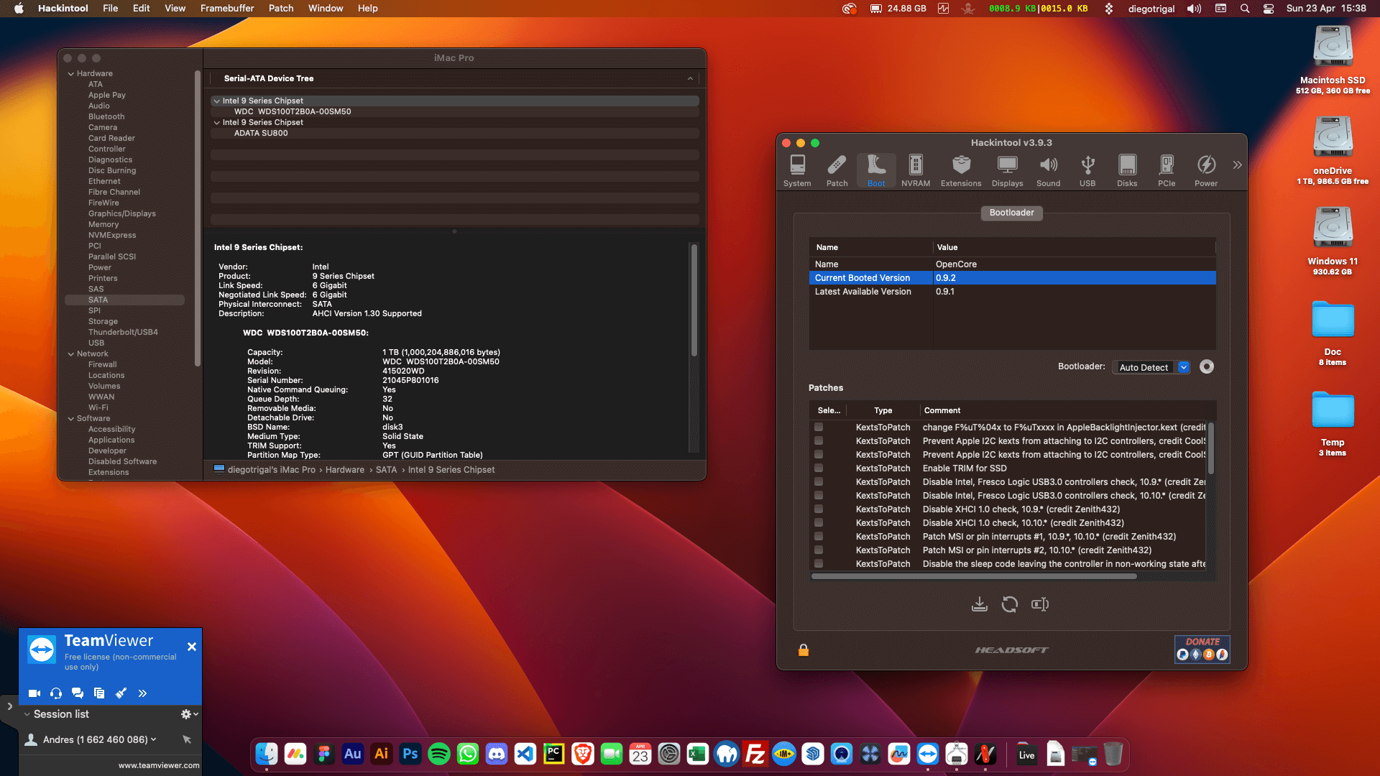
Task: Close the TeamViewer panel with the X
Action: pos(192,647)
